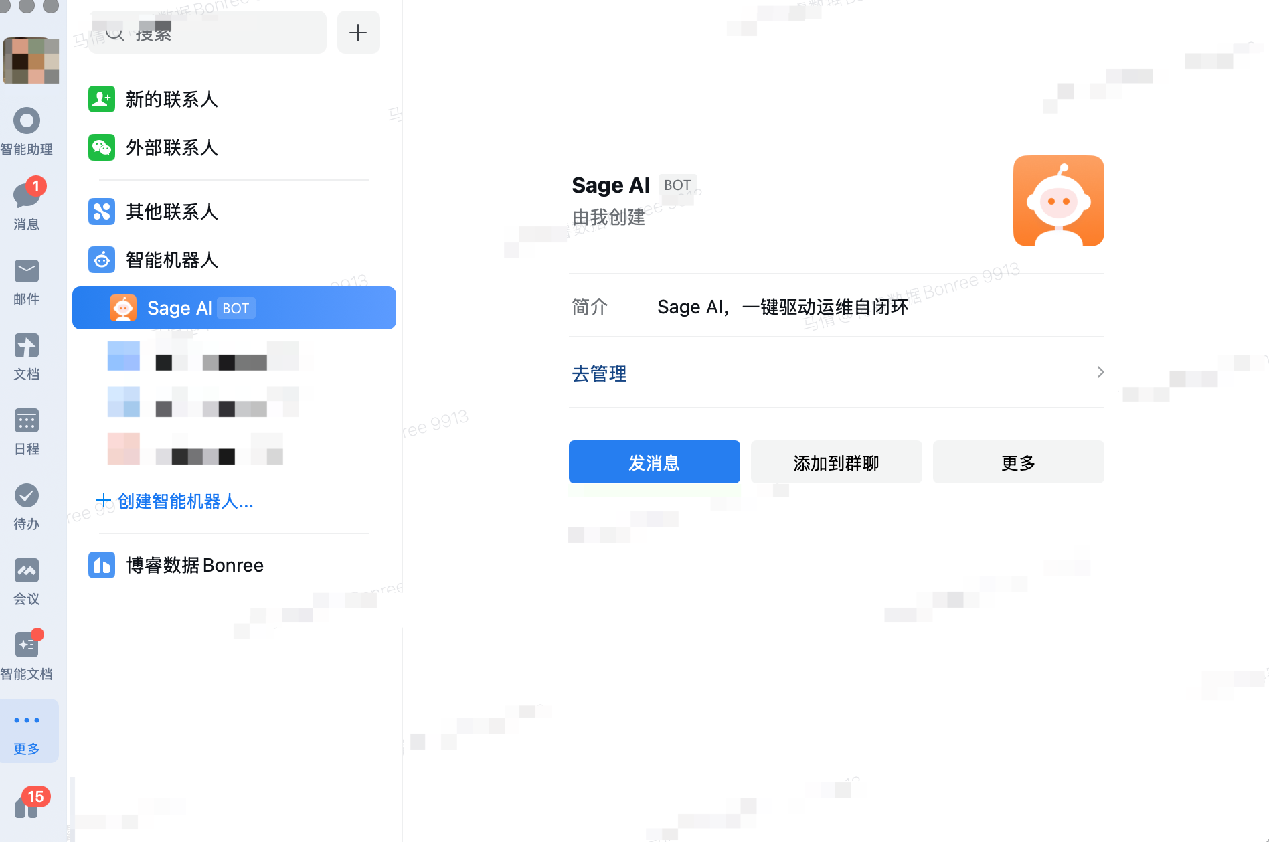Click the 由我创建 label
Screen dimensions: 1269x842
pos(608,218)
